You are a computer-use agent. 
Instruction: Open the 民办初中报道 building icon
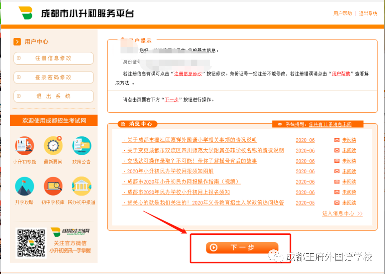coord(82,186)
